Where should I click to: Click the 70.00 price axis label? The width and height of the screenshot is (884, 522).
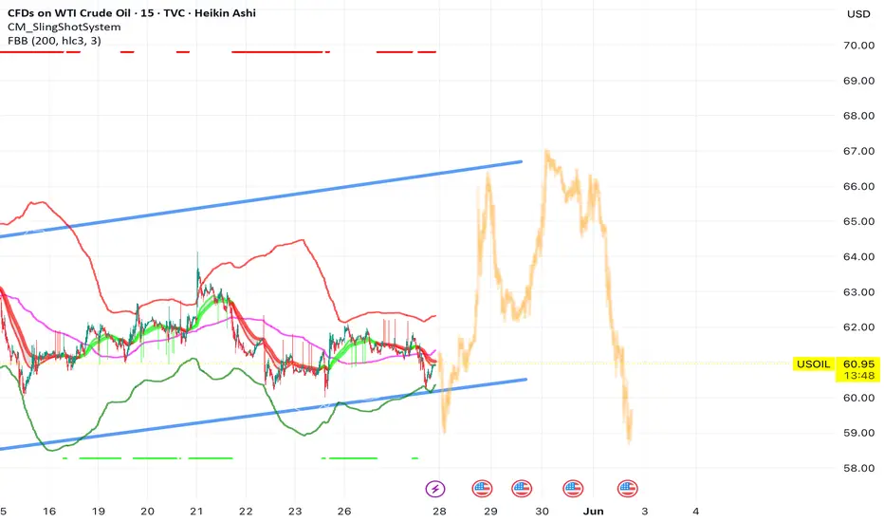click(858, 46)
